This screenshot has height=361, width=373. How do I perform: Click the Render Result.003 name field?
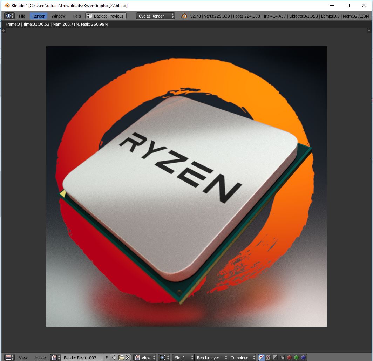tap(82, 358)
